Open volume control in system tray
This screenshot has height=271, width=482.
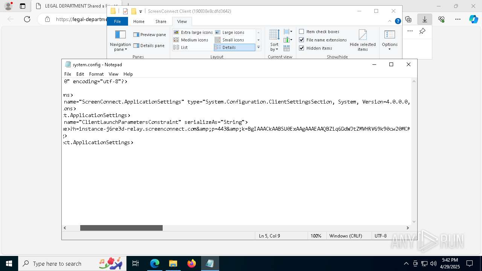tap(433, 263)
